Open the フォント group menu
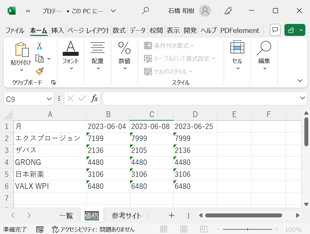 coord(71,55)
